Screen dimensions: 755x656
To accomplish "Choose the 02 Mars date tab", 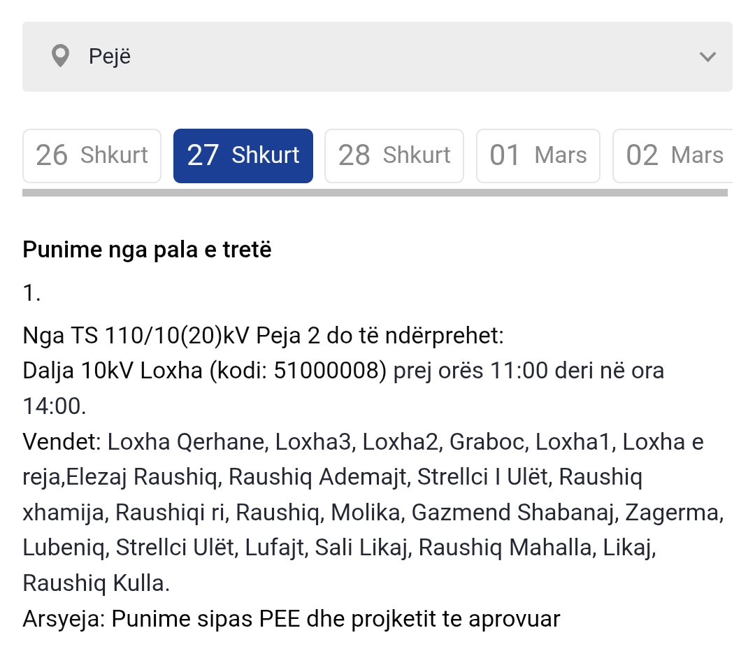I will (x=673, y=155).
